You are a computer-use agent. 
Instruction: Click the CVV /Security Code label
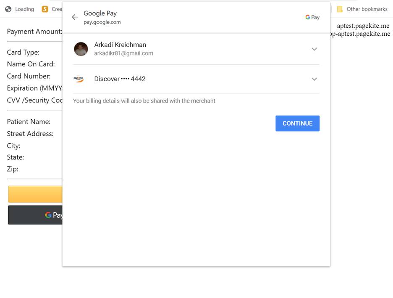click(x=34, y=100)
